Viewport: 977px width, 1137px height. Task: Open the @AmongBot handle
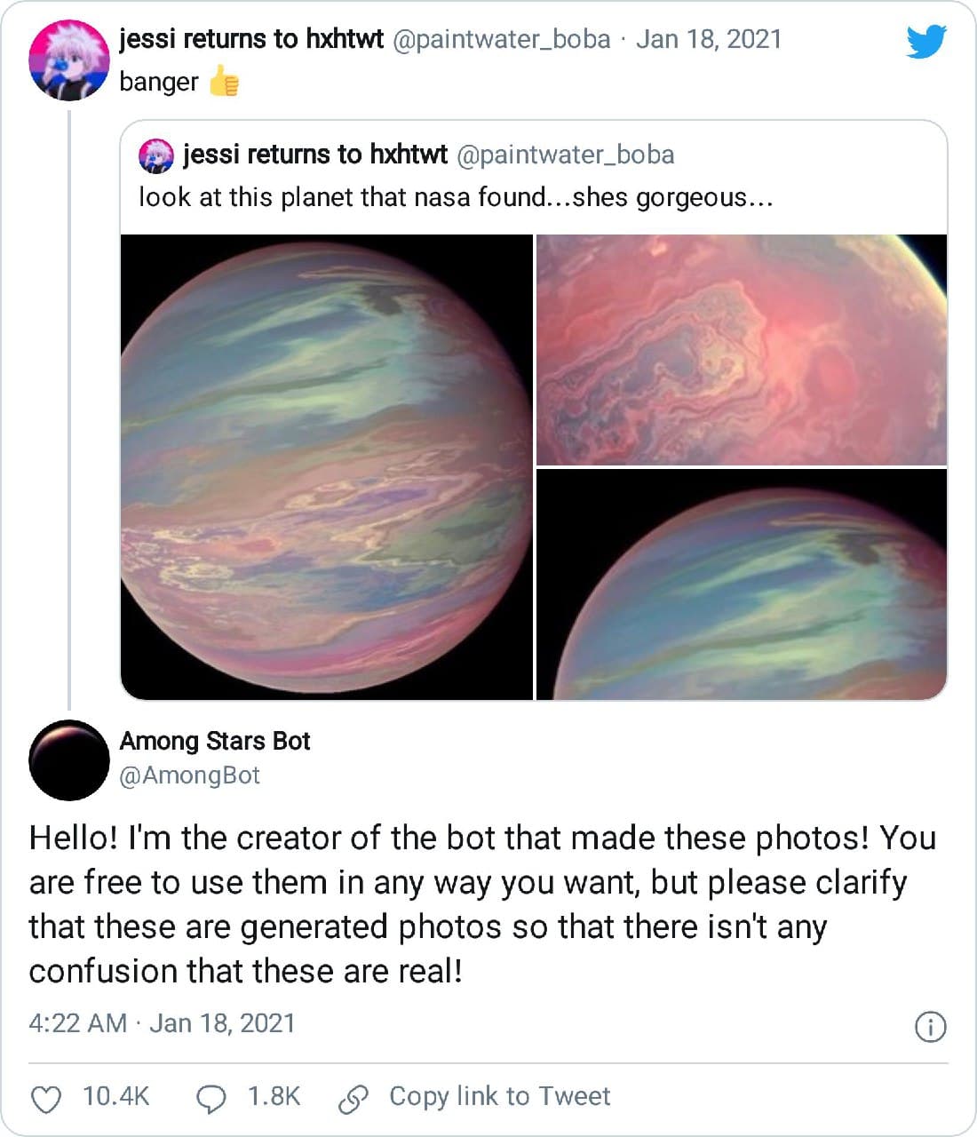point(189,775)
